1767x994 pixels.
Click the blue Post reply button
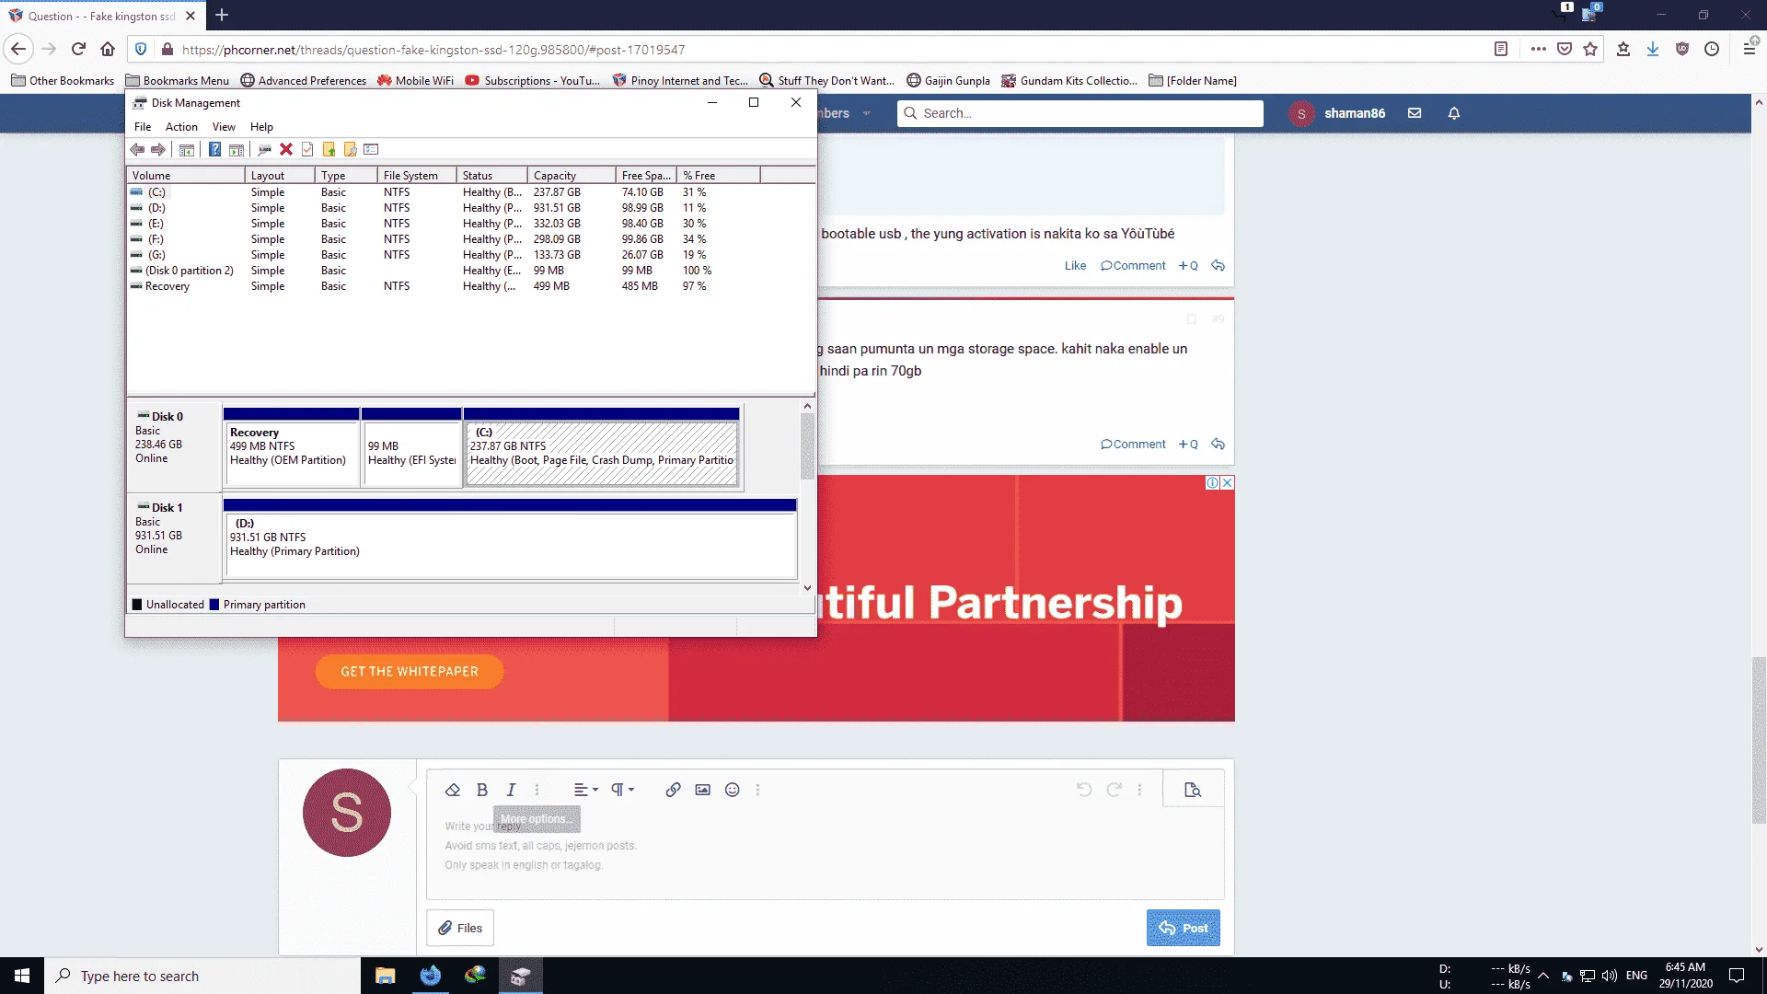[1184, 928]
